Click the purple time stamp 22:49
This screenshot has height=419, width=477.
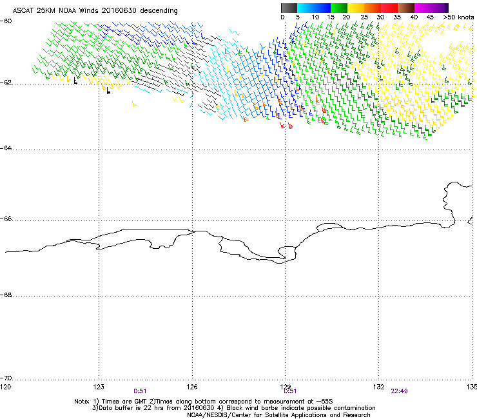399,391
